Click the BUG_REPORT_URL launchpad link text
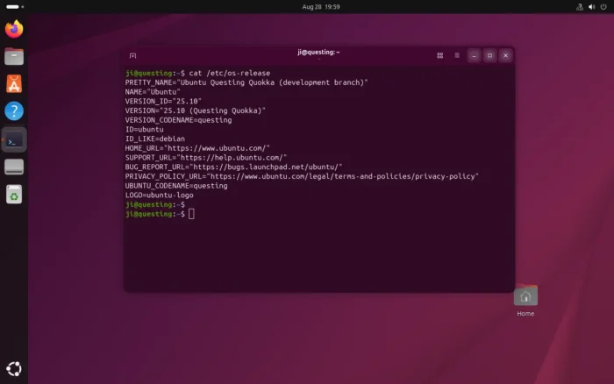 click(266, 167)
